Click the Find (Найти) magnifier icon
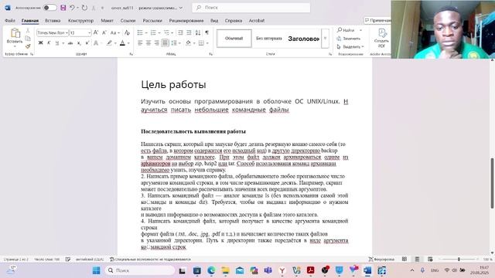Screen dimensions: 495x278 point(340,30)
